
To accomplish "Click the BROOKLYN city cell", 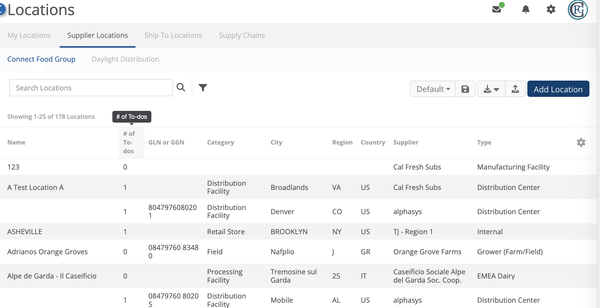I will coord(289,232).
